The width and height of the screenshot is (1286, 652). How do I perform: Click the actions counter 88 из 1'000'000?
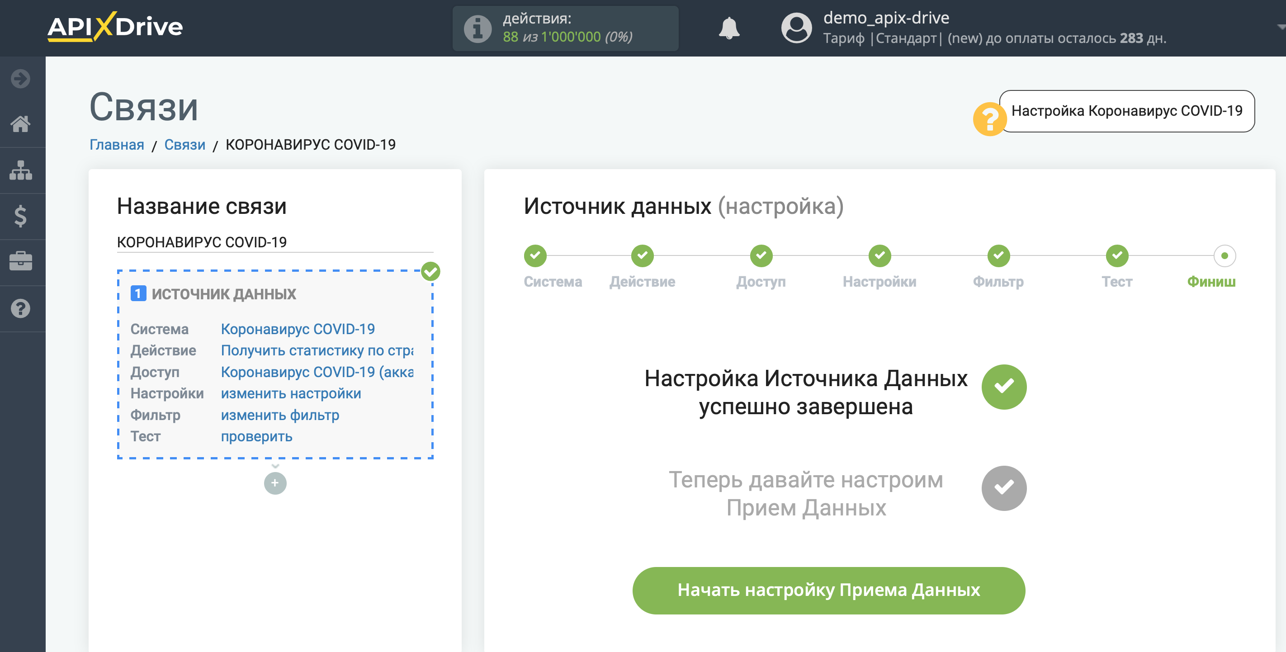coord(567,37)
